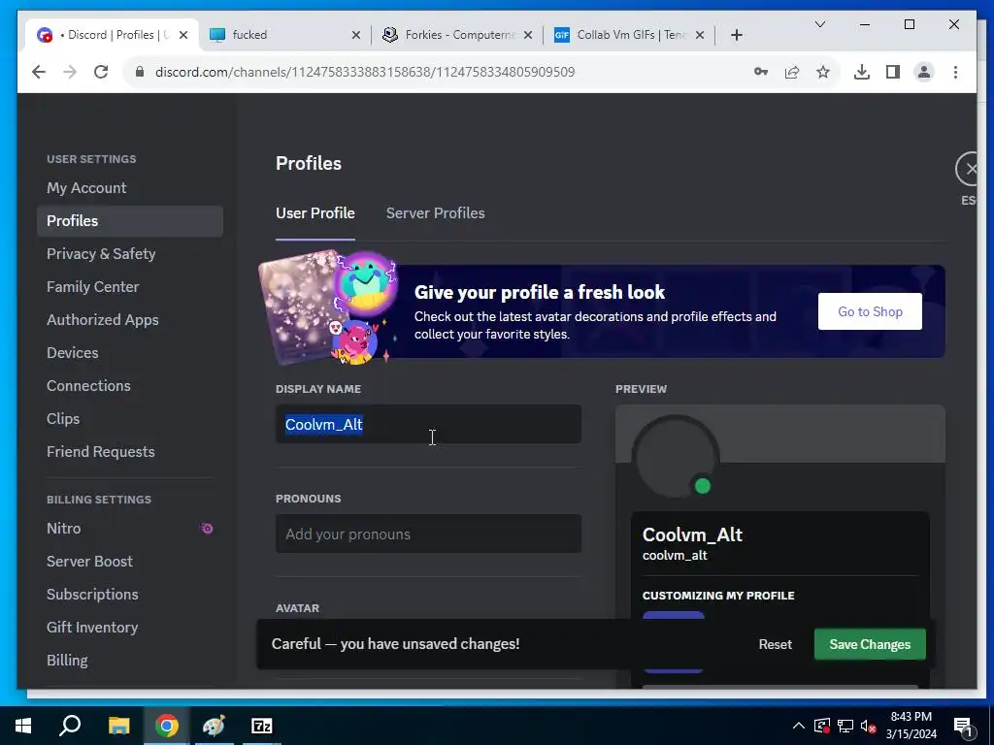Viewport: 994px width, 745px height.
Task: Close the 'fucked' browser tab
Action: click(x=356, y=35)
